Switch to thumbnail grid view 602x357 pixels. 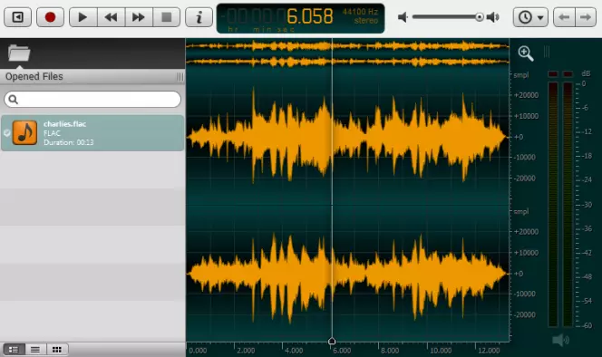click(x=57, y=350)
